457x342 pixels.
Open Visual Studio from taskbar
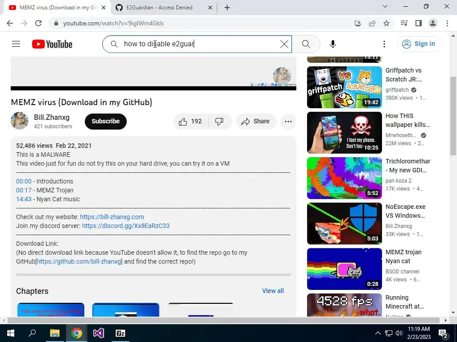click(x=99, y=333)
